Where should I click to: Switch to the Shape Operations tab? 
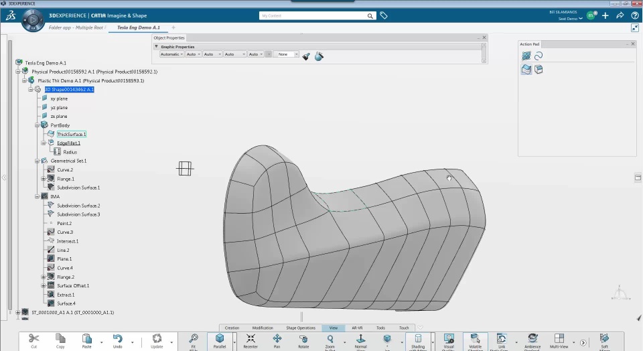pyautogui.click(x=301, y=328)
